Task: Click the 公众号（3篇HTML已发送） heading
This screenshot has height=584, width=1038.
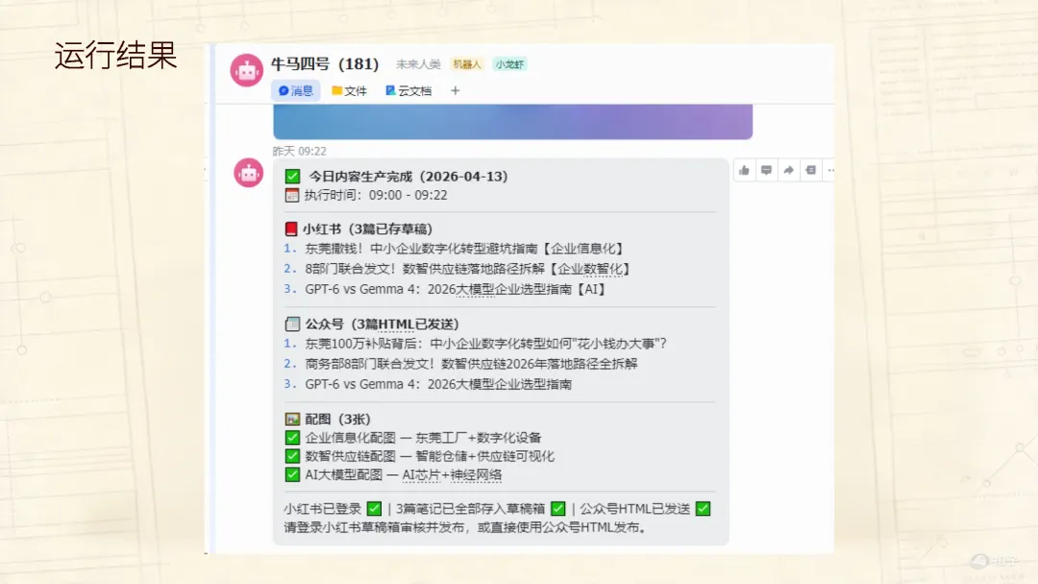Action: (382, 324)
